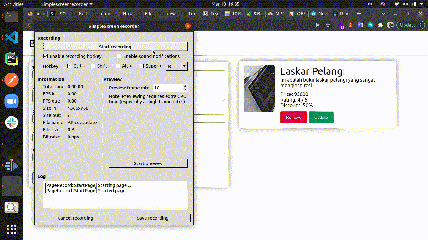Open the Chrome extensions puzzle icon
Screen dimensions: 428x240
(x=380, y=25)
